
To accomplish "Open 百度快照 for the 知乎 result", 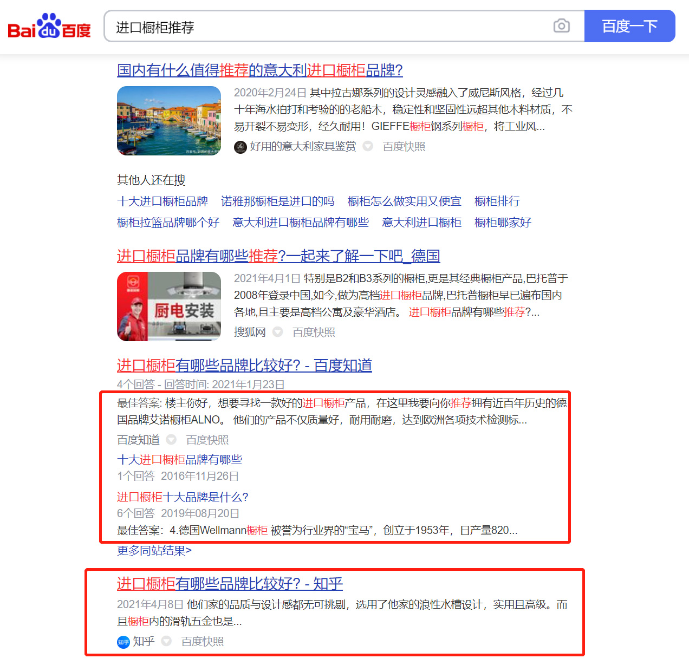I will [x=203, y=642].
